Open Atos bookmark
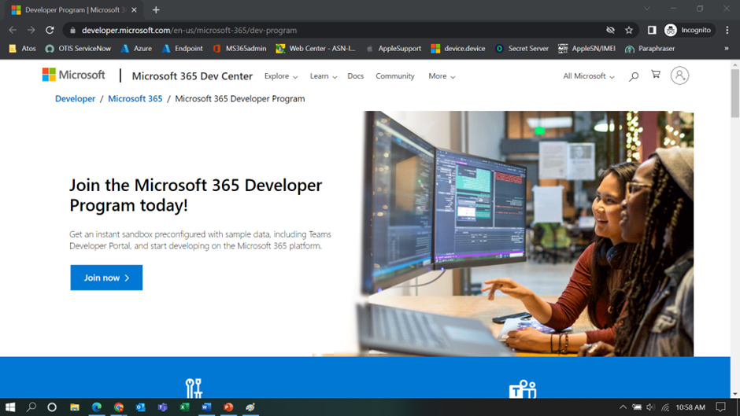 coord(22,49)
